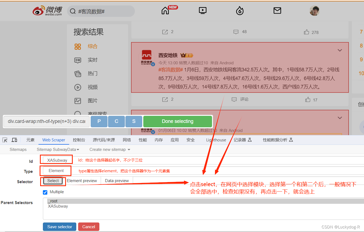Click the 实时 sidebar icon
The image size is (364, 232).
click(78, 60)
